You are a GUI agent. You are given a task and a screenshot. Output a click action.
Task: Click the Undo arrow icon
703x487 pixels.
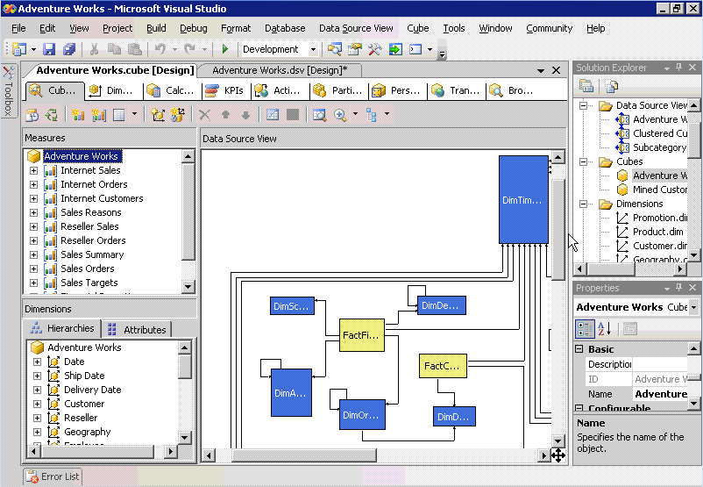(160, 49)
